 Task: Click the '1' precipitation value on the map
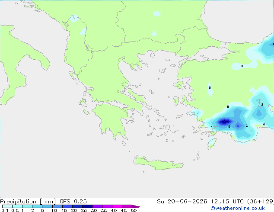(x=212, y=127)
